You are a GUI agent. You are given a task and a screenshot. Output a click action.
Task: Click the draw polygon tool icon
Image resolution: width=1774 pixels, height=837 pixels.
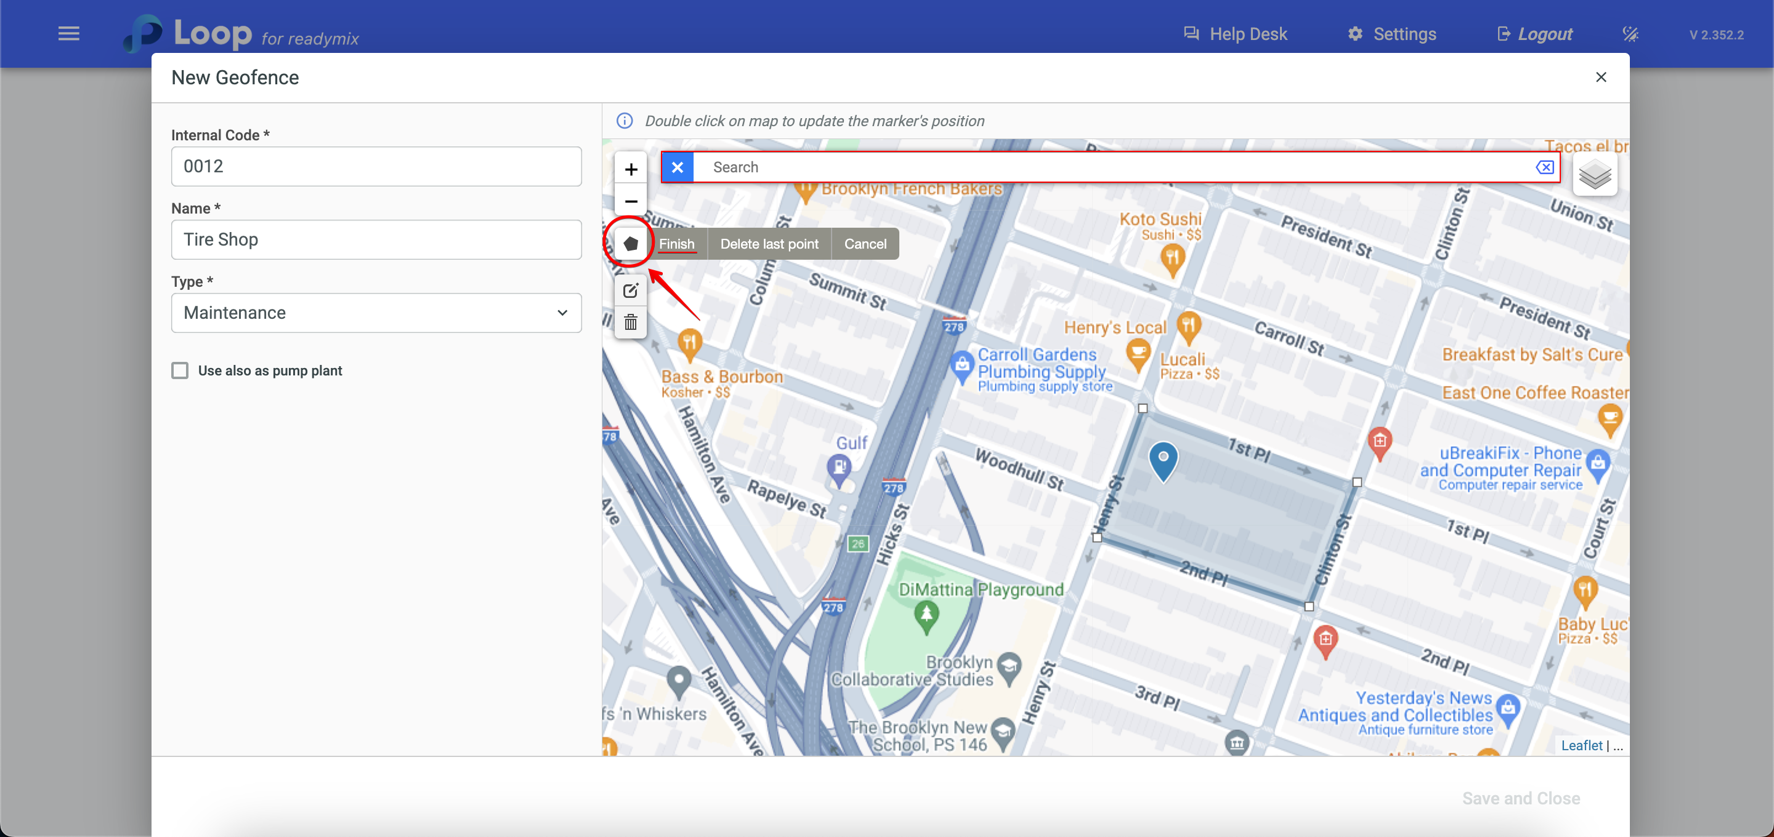click(630, 244)
